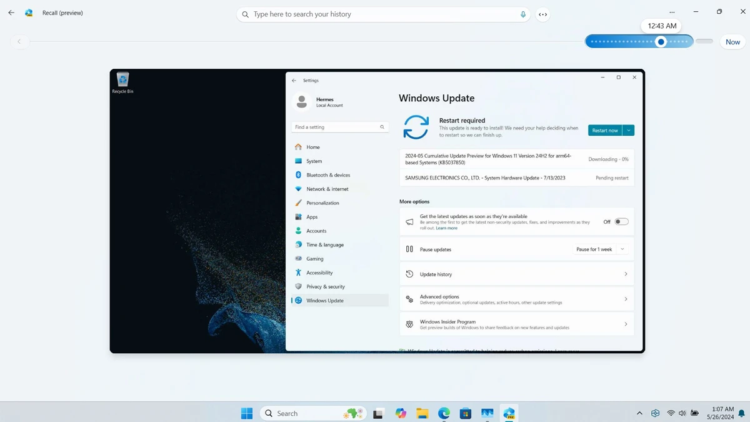The image size is (750, 422).
Task: Select Accessibility in Settings sidebar
Action: [x=340, y=273]
